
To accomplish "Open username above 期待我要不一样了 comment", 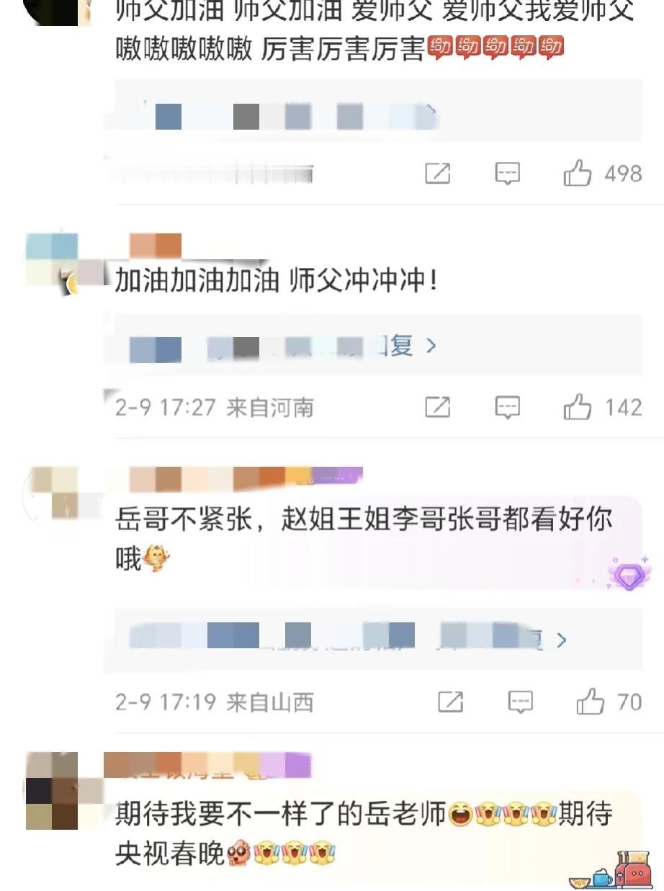I will [207, 766].
